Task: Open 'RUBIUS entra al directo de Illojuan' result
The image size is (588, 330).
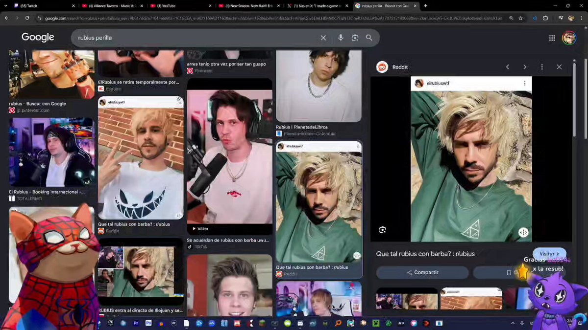Action: (141, 310)
